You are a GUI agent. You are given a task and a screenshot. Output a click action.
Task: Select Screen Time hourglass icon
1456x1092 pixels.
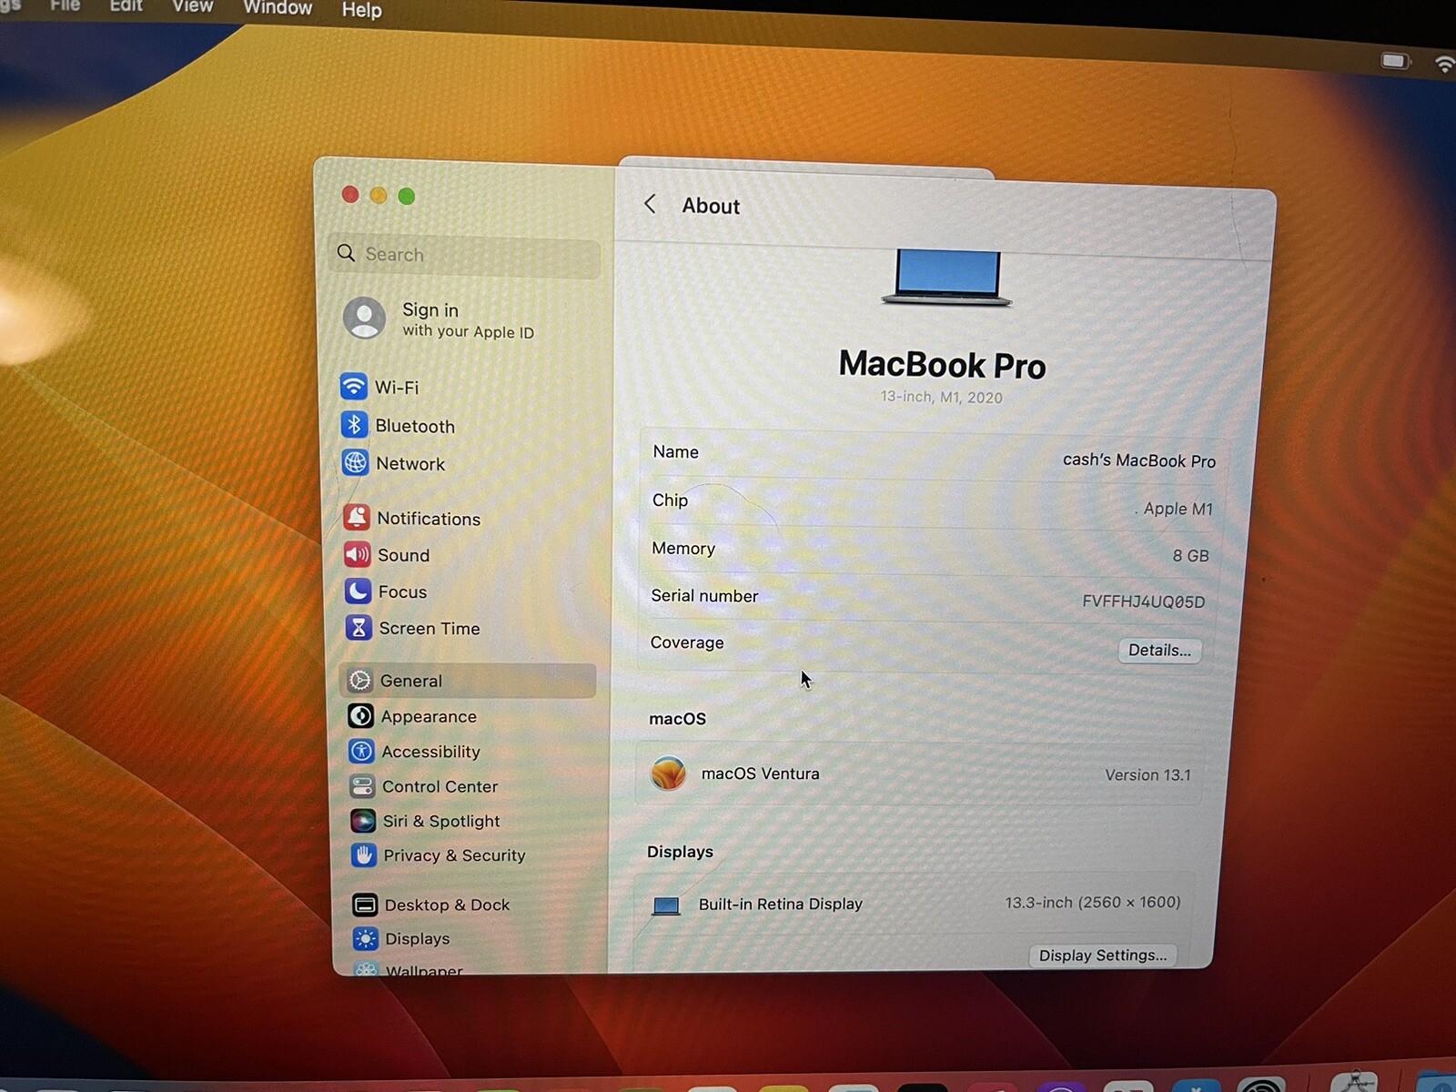click(359, 627)
